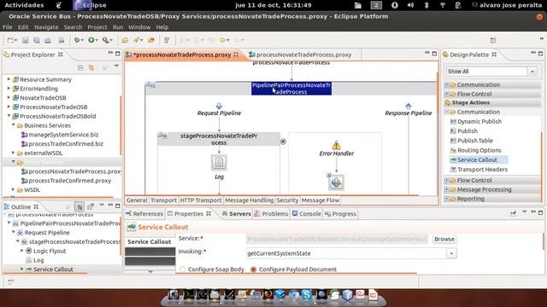Click the Skype icon in the dock
Screen dimensions: 547x307
tap(307, 294)
